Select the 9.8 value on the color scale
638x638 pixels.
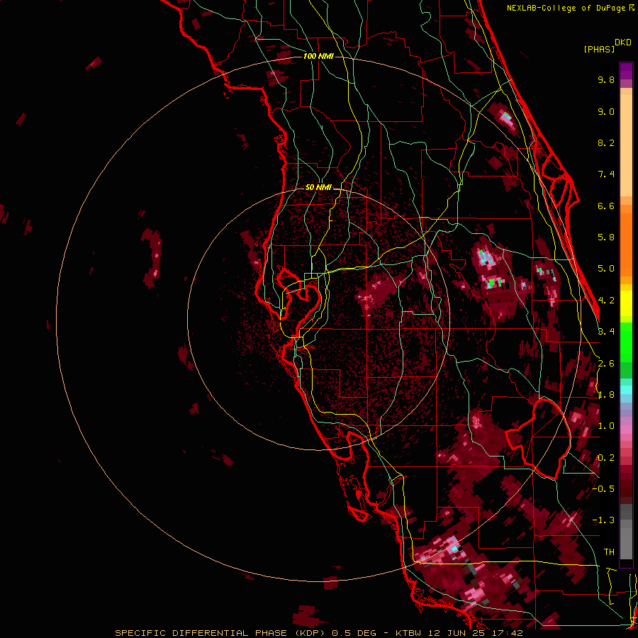606,79
